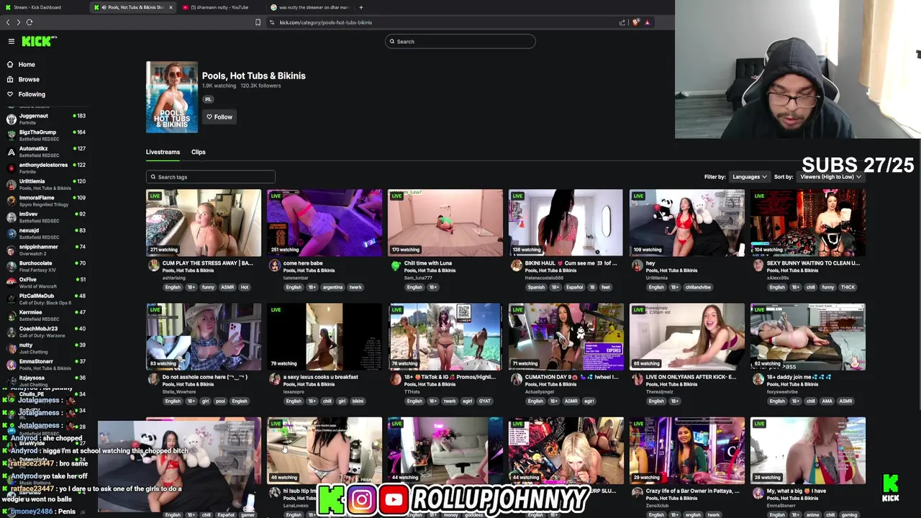This screenshot has height=518, width=921.
Task: Click avatar beside 'Crazy life of a Bar Owner'
Action: tap(637, 494)
